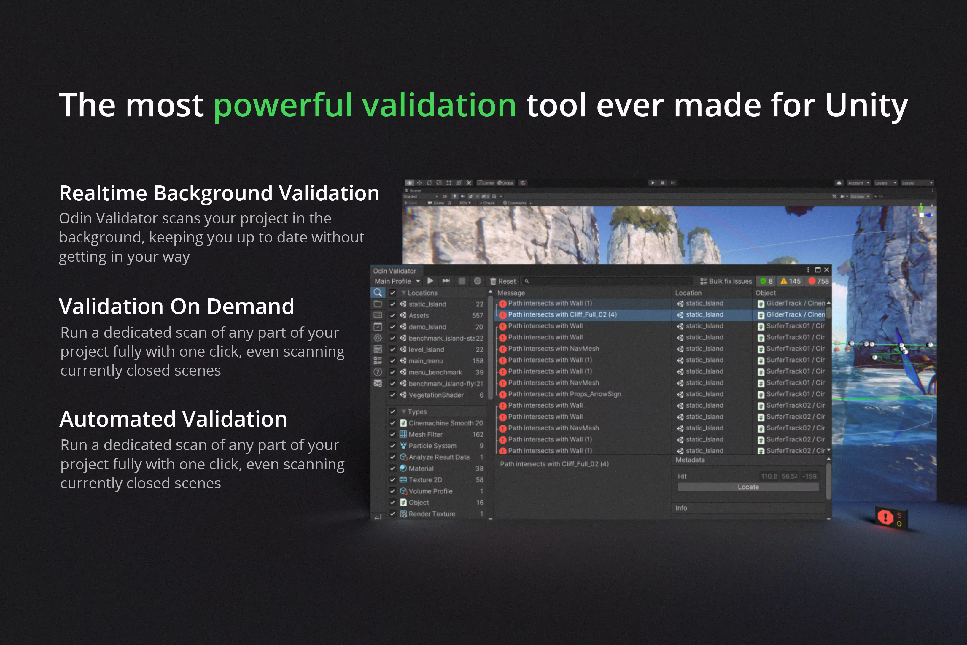Click the Locate button in Metadata

click(x=748, y=487)
